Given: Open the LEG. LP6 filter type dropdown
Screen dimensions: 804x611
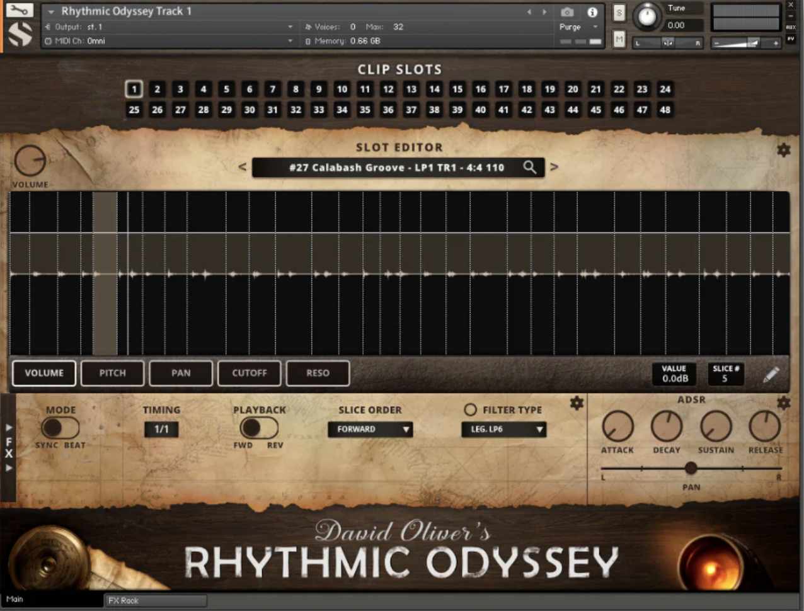Looking at the screenshot, I should pyautogui.click(x=504, y=430).
